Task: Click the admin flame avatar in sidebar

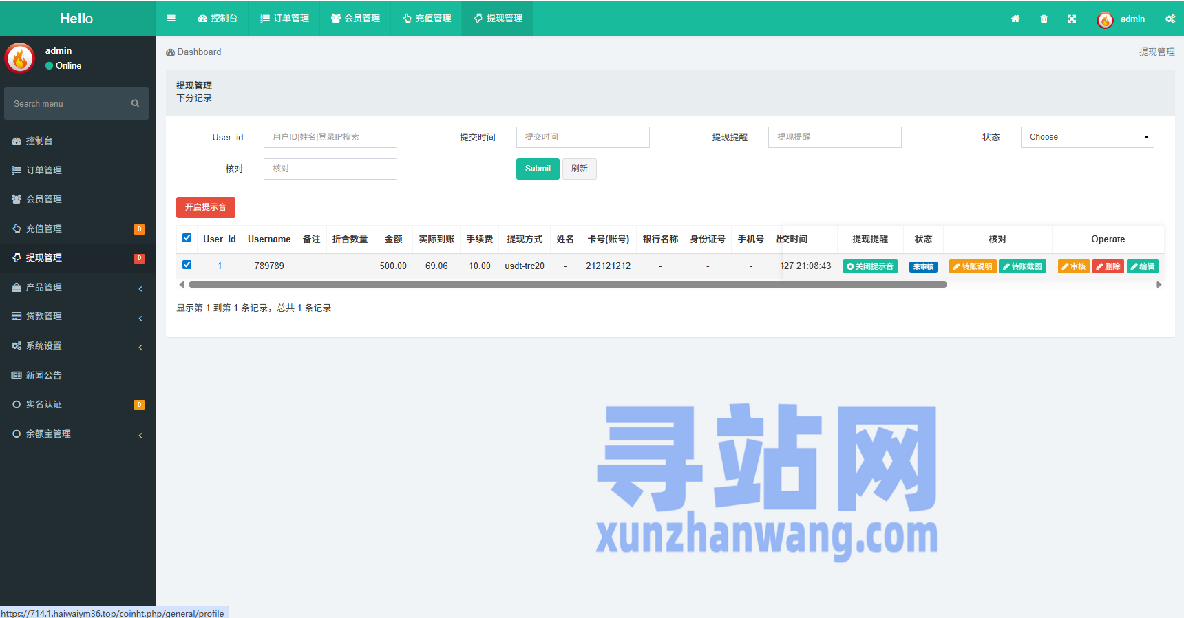Action: pos(20,58)
